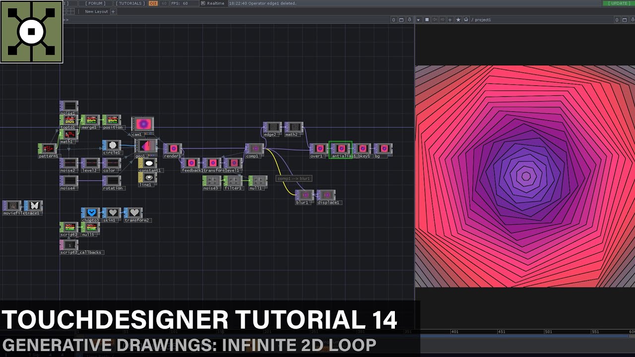Select the bg TOP node
Viewport: 635px width, 357px height.
(x=383, y=149)
